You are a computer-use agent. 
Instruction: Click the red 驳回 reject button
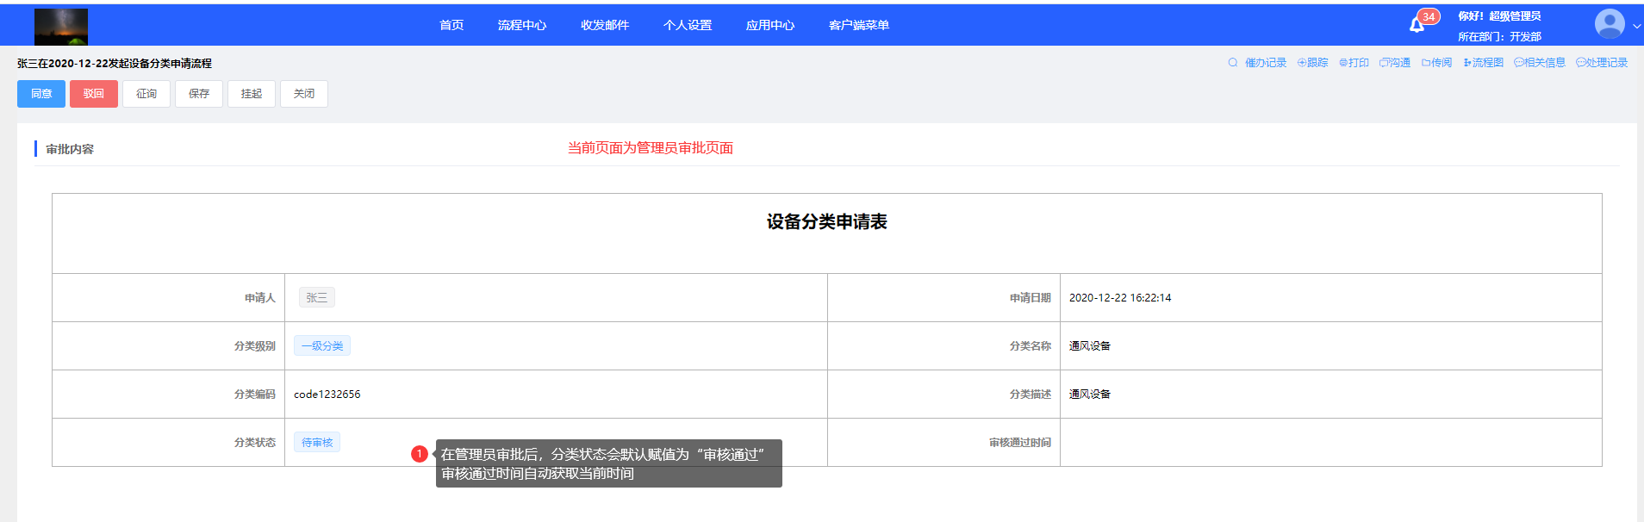click(94, 94)
